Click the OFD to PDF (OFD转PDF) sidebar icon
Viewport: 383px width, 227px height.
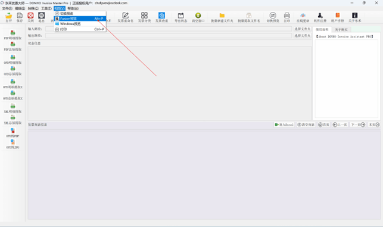pyautogui.click(x=13, y=132)
